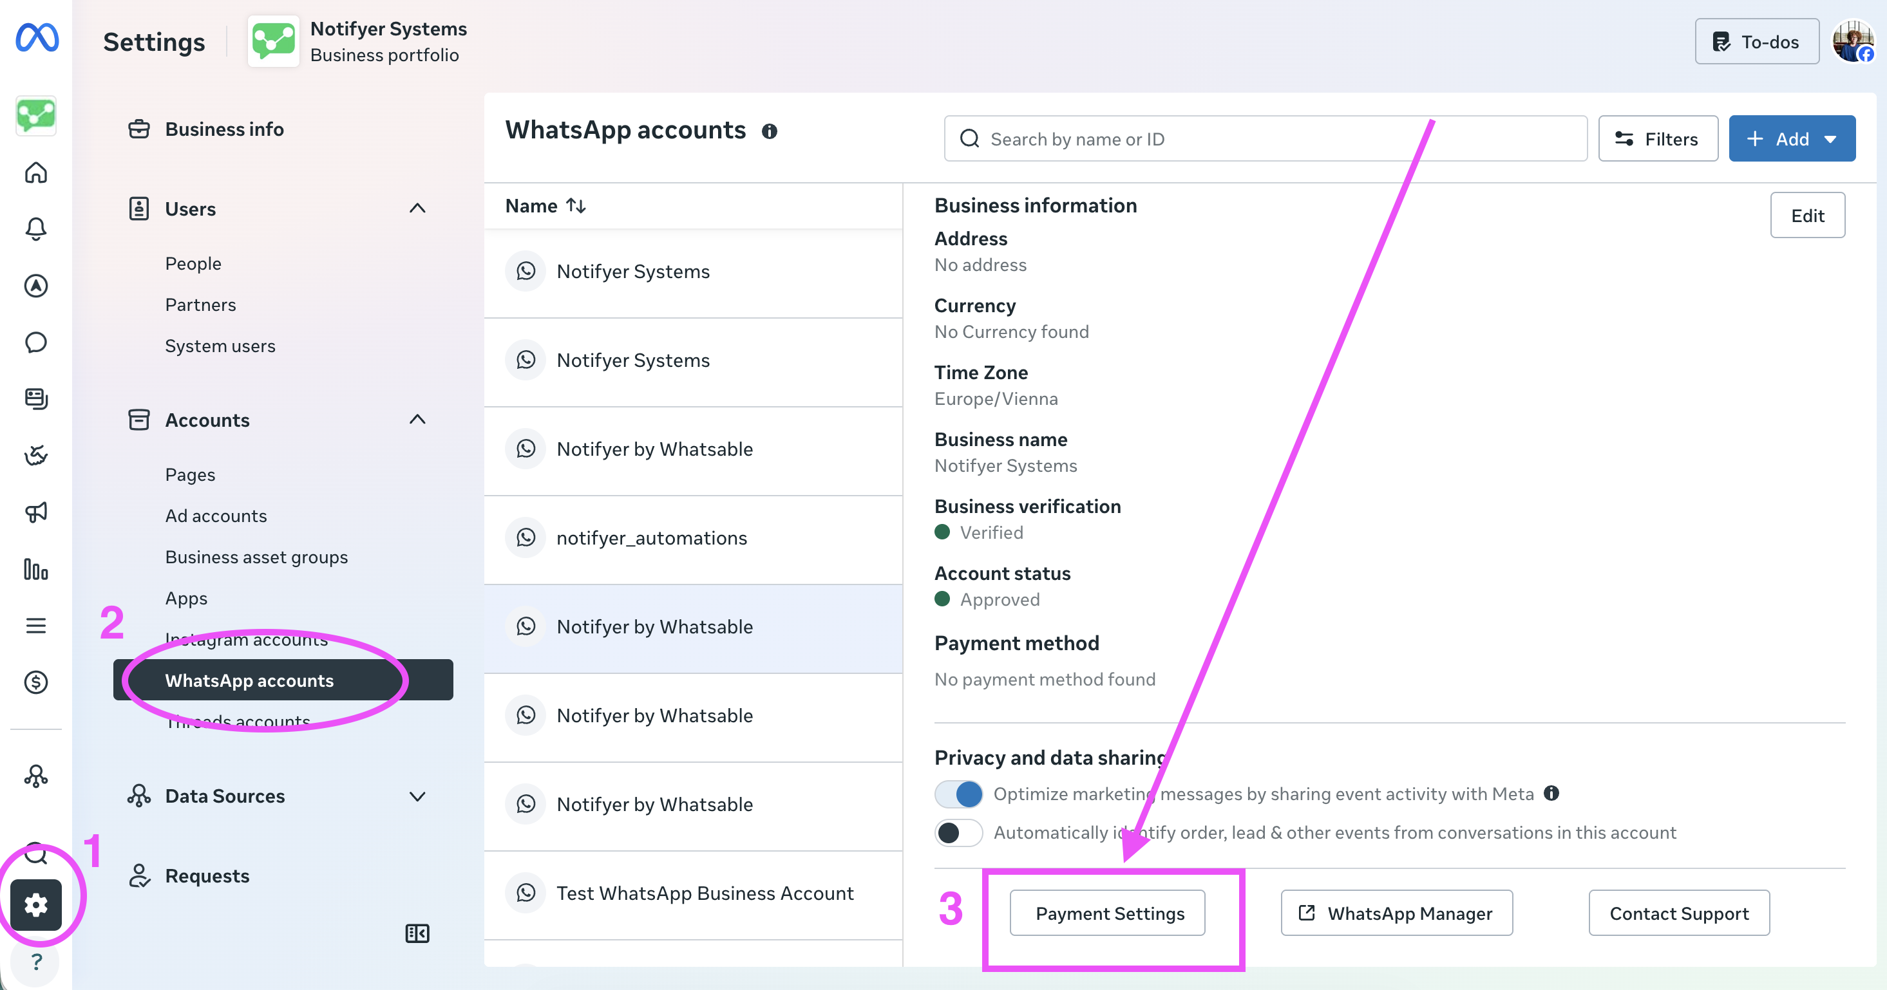The image size is (1887, 990).
Task: Click Notifyer Systems Business portfolio header
Action: click(357, 42)
